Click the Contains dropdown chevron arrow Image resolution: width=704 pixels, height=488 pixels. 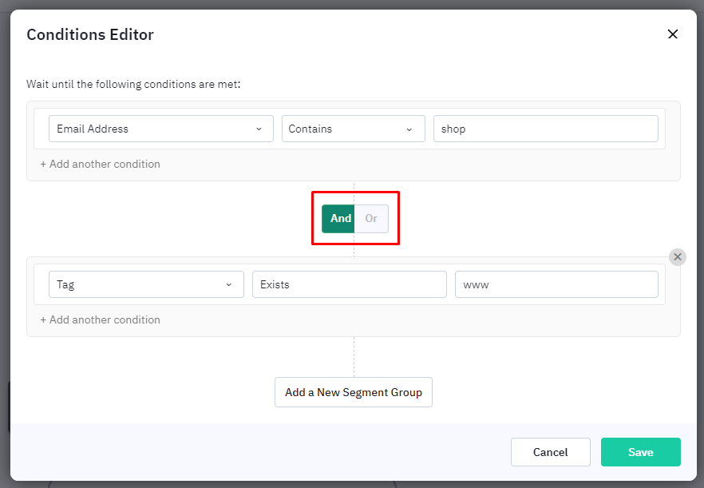409,129
